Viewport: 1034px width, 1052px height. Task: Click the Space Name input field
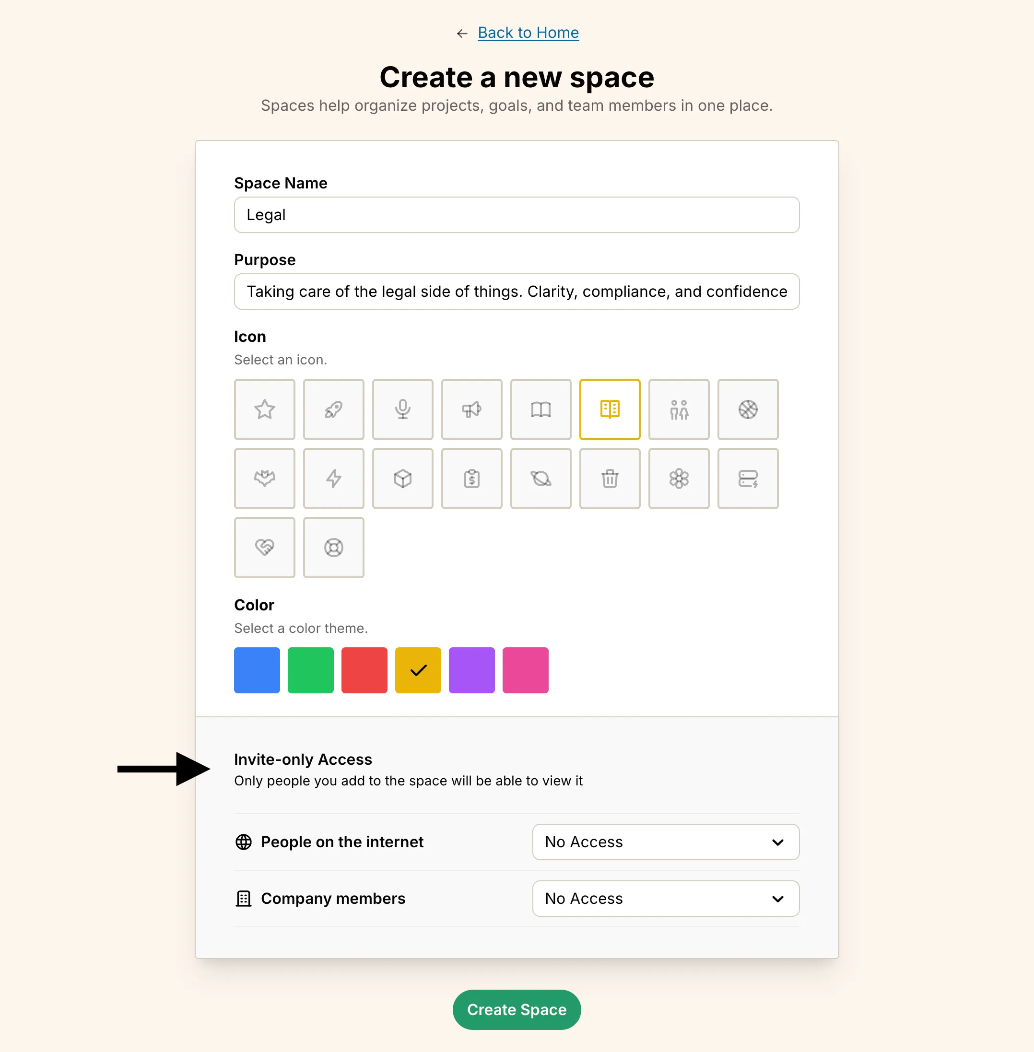click(517, 214)
